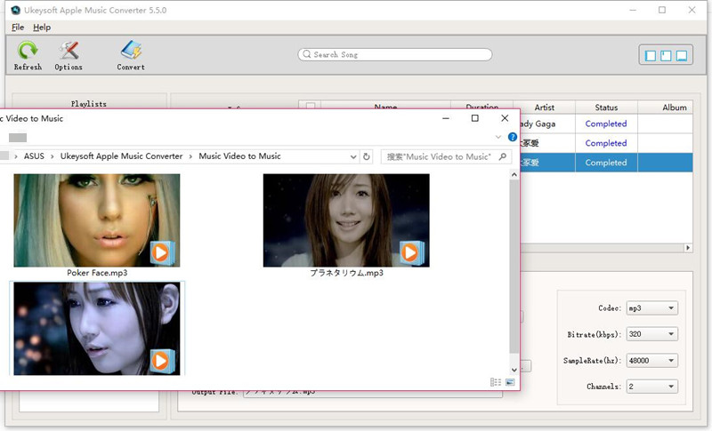Viewport: 712px width, 431px height.
Task: Click the Artist column header
Action: click(x=544, y=108)
